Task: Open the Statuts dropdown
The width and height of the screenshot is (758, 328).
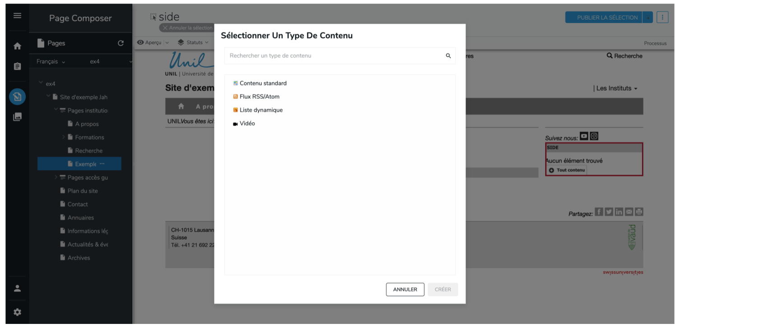Action: (x=194, y=42)
